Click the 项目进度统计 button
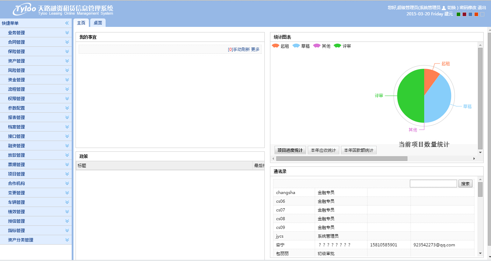Viewport: 491px width, 261px height. (290, 150)
